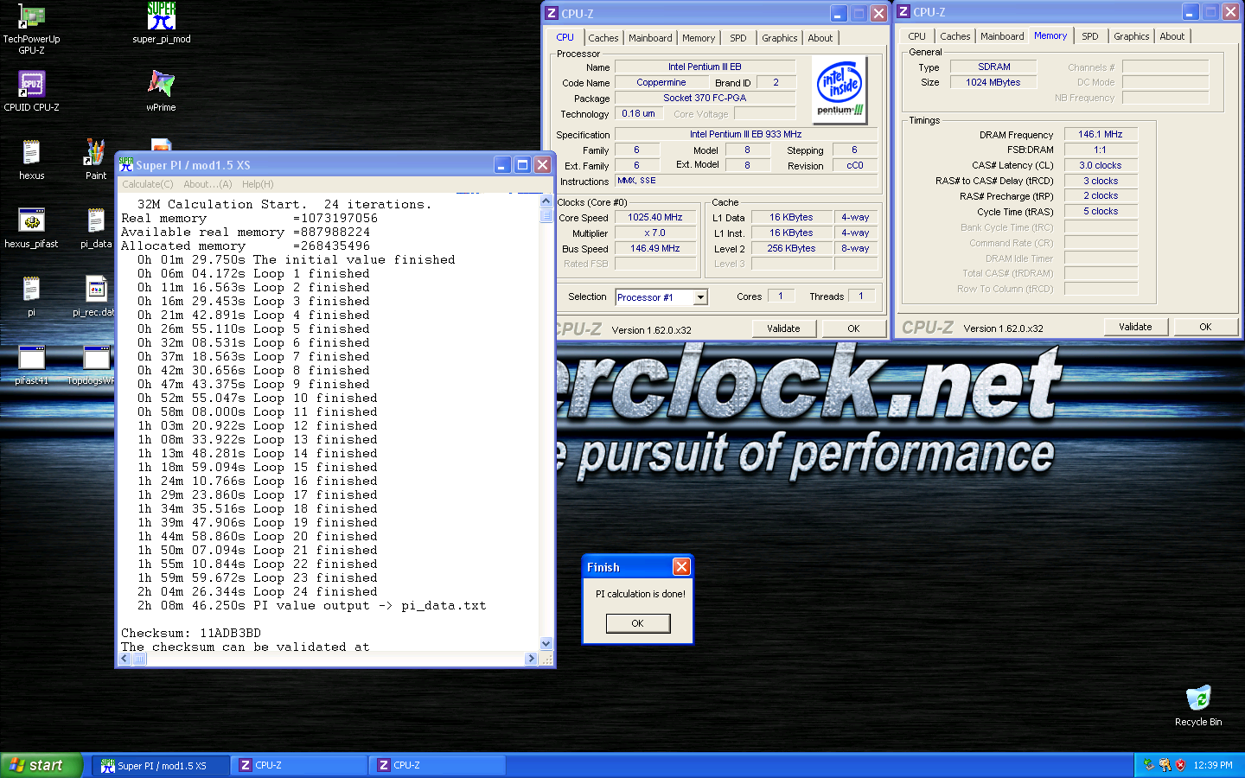
Task: Click red shield security tray icon
Action: tap(1180, 765)
